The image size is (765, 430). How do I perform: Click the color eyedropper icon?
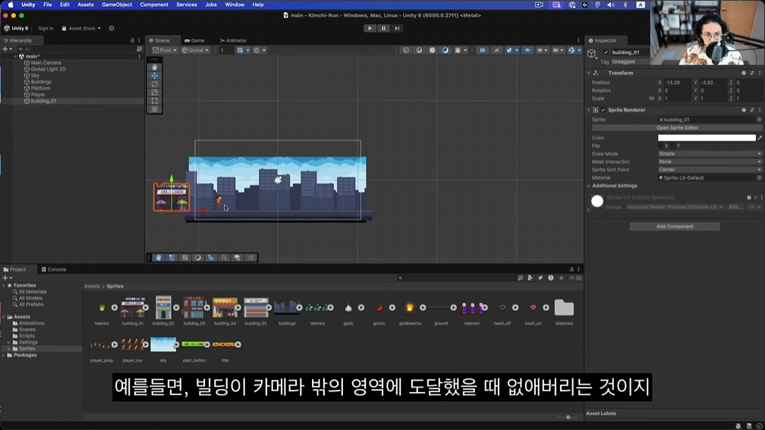click(x=760, y=138)
